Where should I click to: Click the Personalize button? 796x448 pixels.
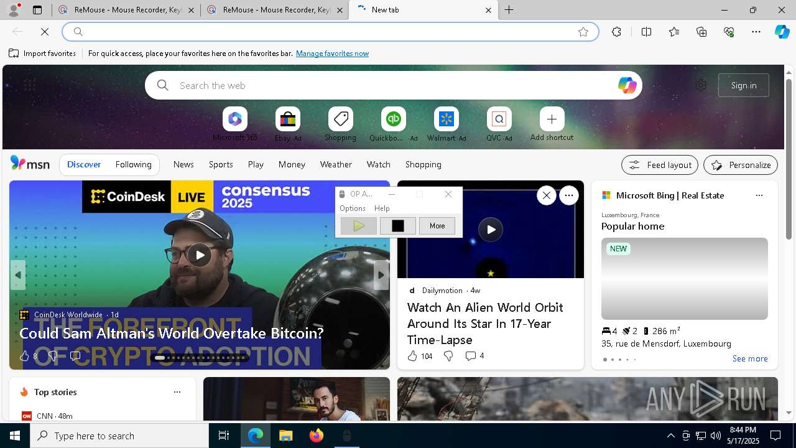[741, 165]
